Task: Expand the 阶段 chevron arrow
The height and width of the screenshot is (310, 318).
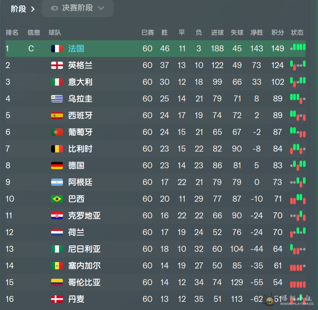Action: 33,9
